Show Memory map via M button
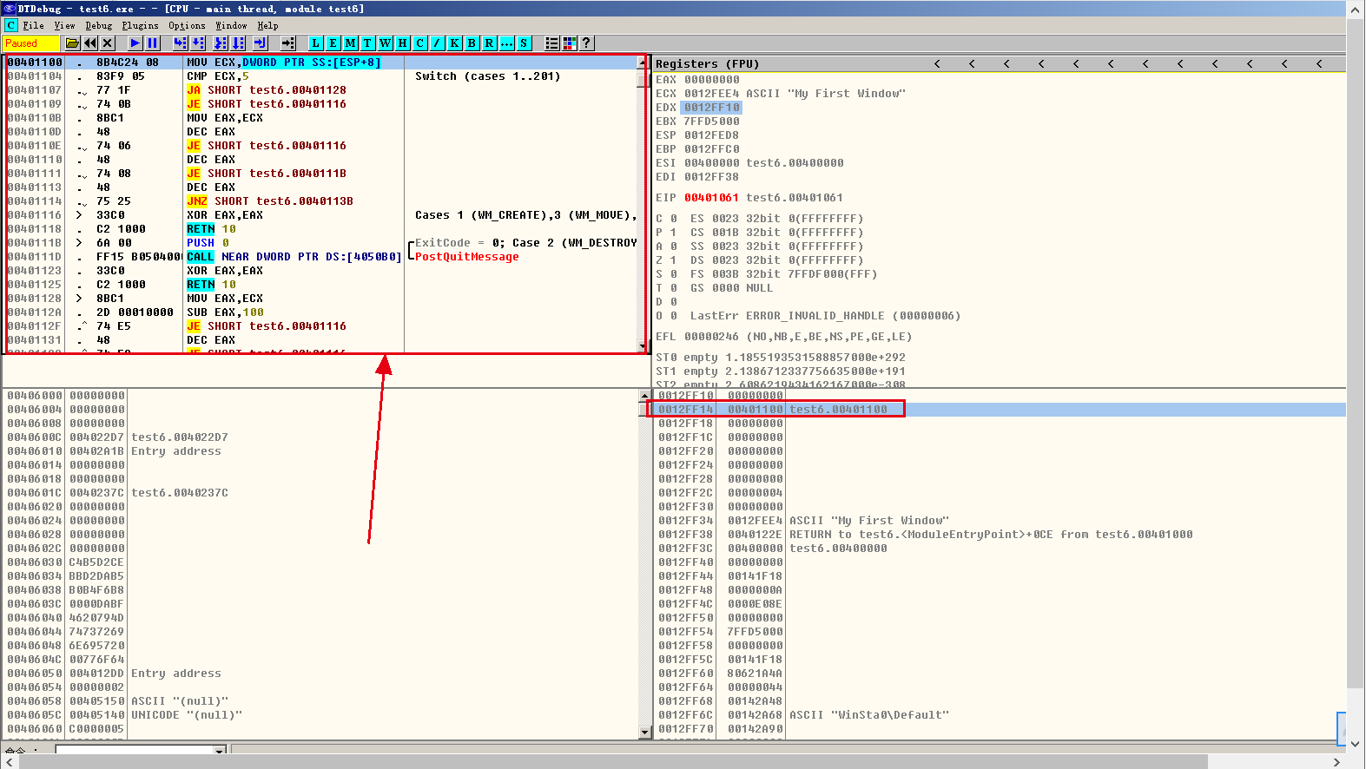 [350, 43]
